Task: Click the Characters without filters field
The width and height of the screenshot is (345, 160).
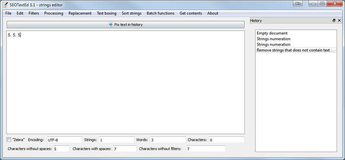Action: pos(206,148)
